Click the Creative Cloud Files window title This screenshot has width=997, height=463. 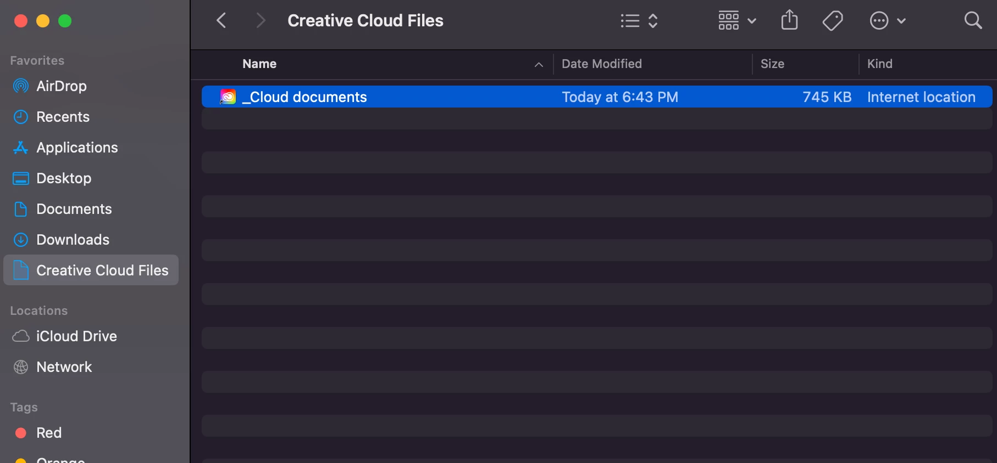[x=365, y=21]
